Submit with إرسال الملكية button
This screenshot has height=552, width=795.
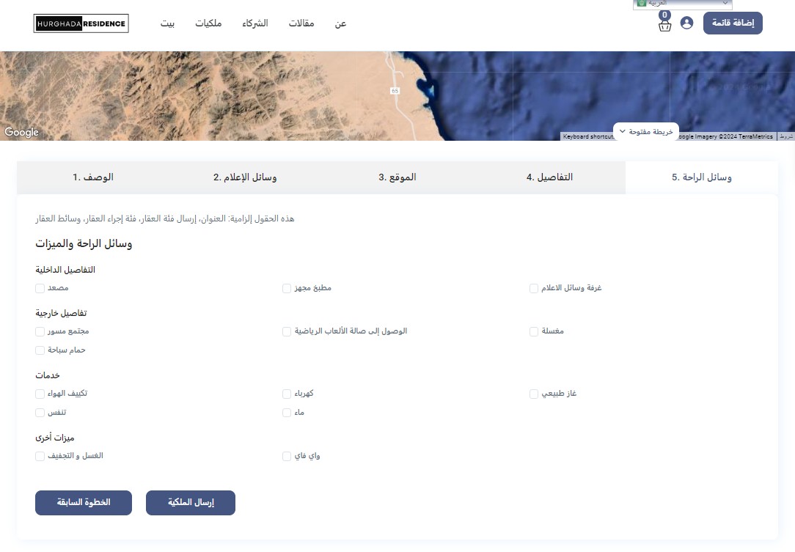coord(191,503)
